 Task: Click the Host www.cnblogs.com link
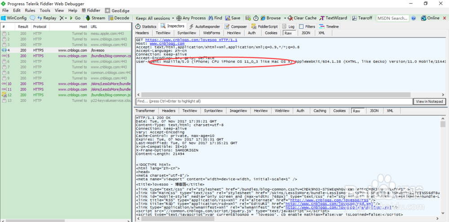167,44
